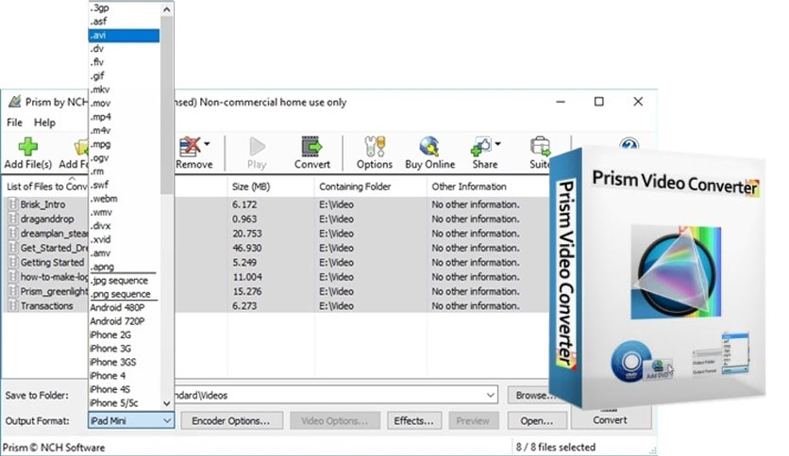The height and width of the screenshot is (456, 789).
Task: Choose .png sequence output format
Action: coord(125,294)
